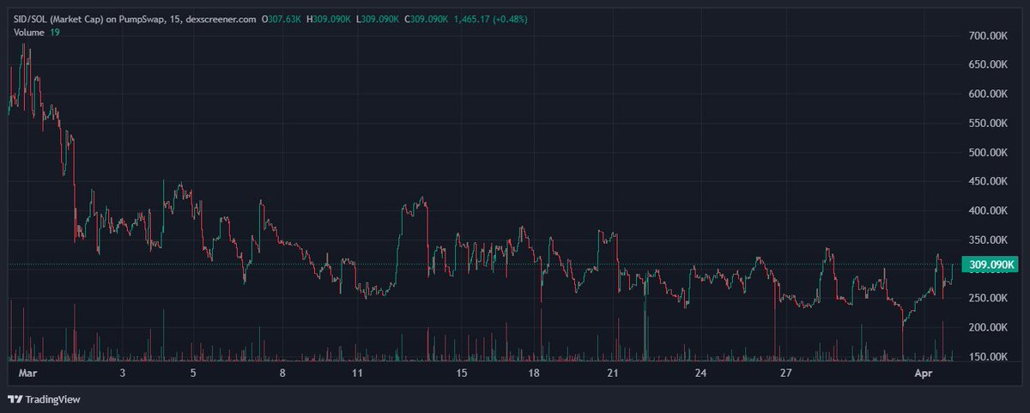
Task: Select the 600.00K price axis label
Action: click(986, 94)
